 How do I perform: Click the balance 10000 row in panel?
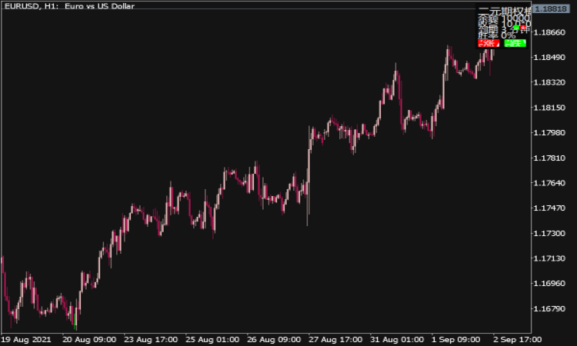tap(504, 19)
